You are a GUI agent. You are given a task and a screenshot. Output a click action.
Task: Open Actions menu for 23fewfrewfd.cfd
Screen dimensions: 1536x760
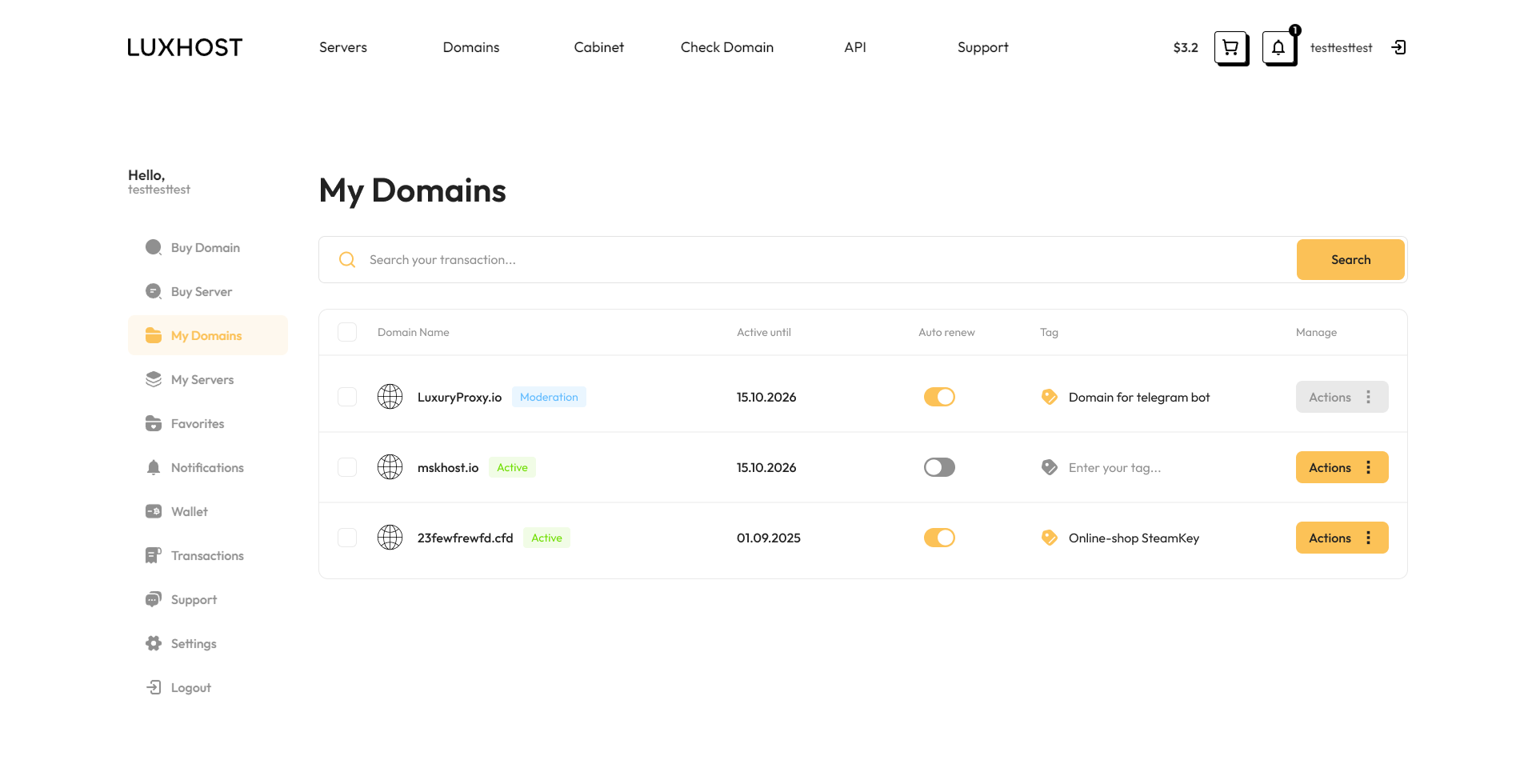coord(1342,538)
